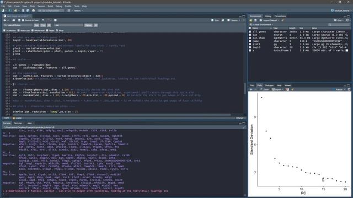Open the youtube_tutorial project dropdown
The width and height of the screenshot is (353, 198).
341,10
